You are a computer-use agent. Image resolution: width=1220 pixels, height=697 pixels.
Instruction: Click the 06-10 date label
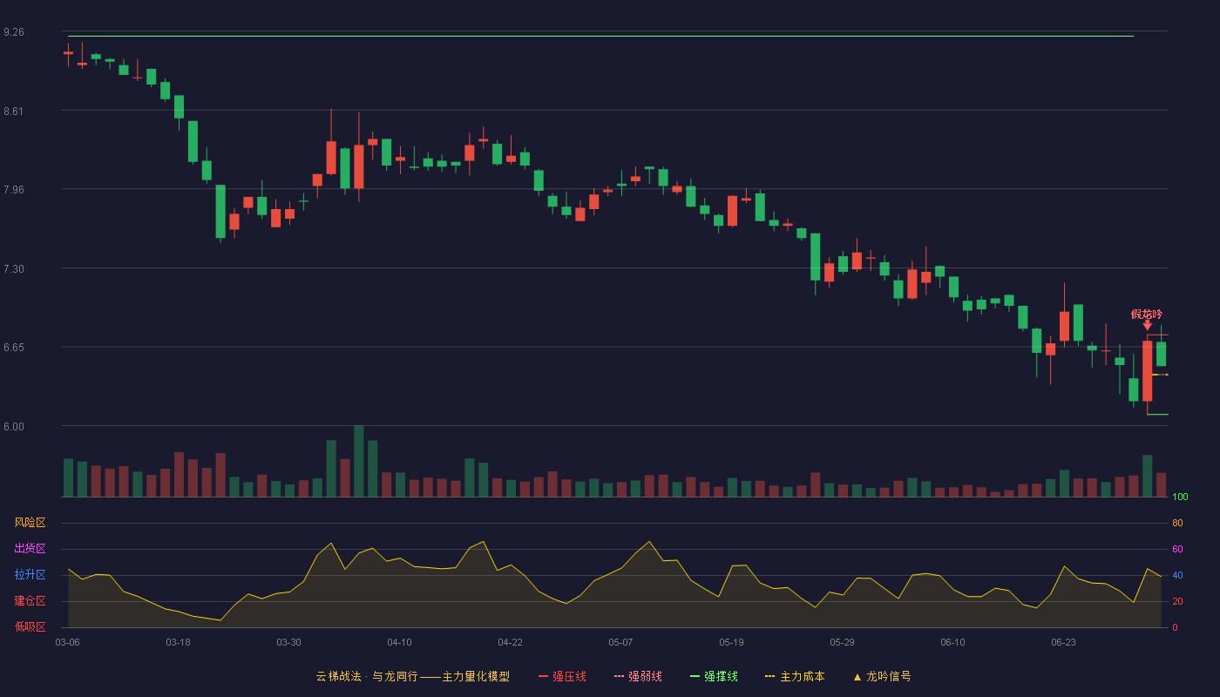click(x=952, y=642)
